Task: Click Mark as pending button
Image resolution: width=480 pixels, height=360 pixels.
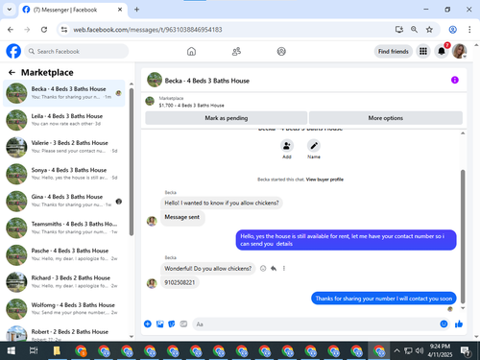Action: tap(227, 118)
